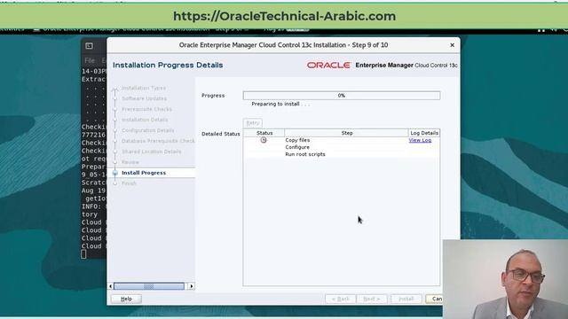The image size is (568, 319).
Task: Click the disabled Retry button
Action: (252, 123)
